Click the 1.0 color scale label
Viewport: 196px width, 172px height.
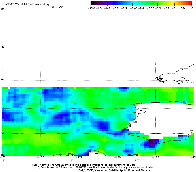pyautogui.click(x=191, y=8)
